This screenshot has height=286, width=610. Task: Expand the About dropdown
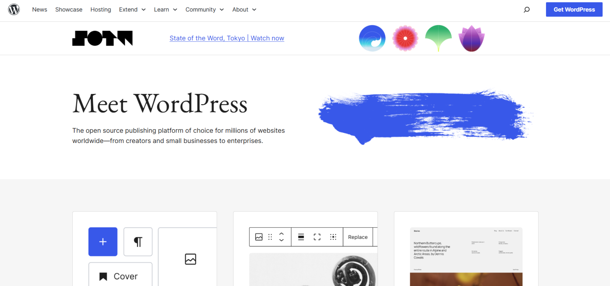[x=244, y=9]
